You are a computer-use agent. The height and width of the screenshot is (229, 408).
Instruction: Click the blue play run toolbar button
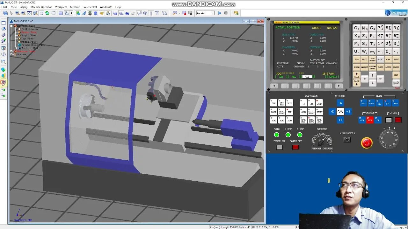(220, 13)
